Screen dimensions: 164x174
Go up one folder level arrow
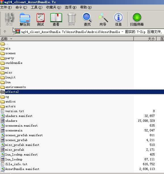point(5,32)
